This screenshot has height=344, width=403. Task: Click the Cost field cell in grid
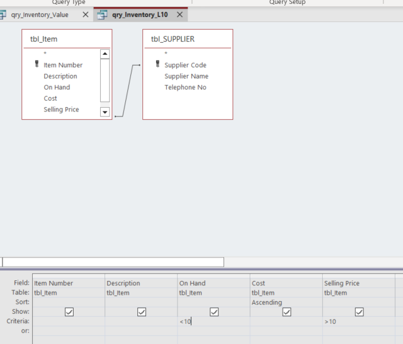click(x=287, y=283)
